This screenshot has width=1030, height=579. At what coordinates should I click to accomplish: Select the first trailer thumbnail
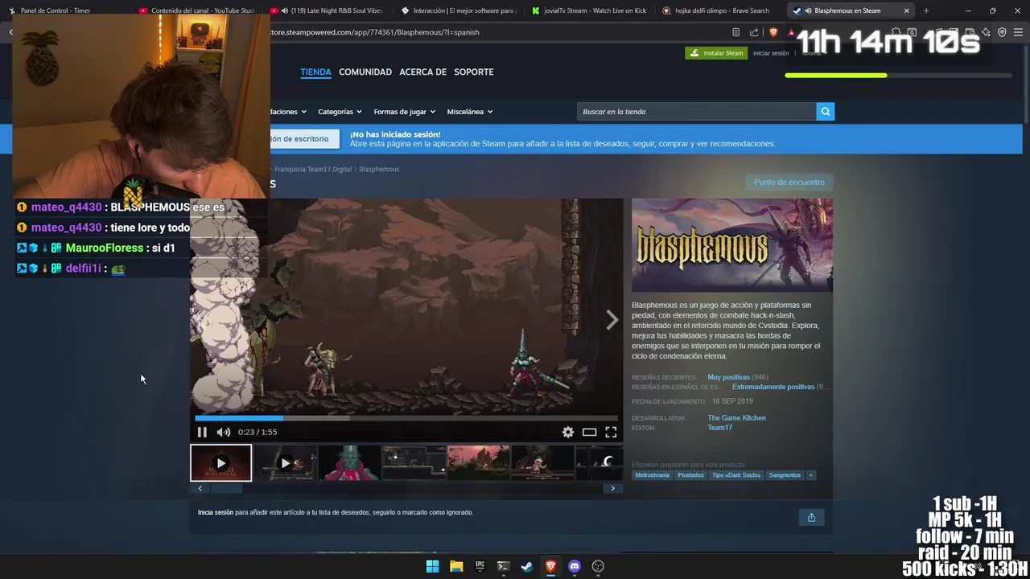tap(220, 463)
